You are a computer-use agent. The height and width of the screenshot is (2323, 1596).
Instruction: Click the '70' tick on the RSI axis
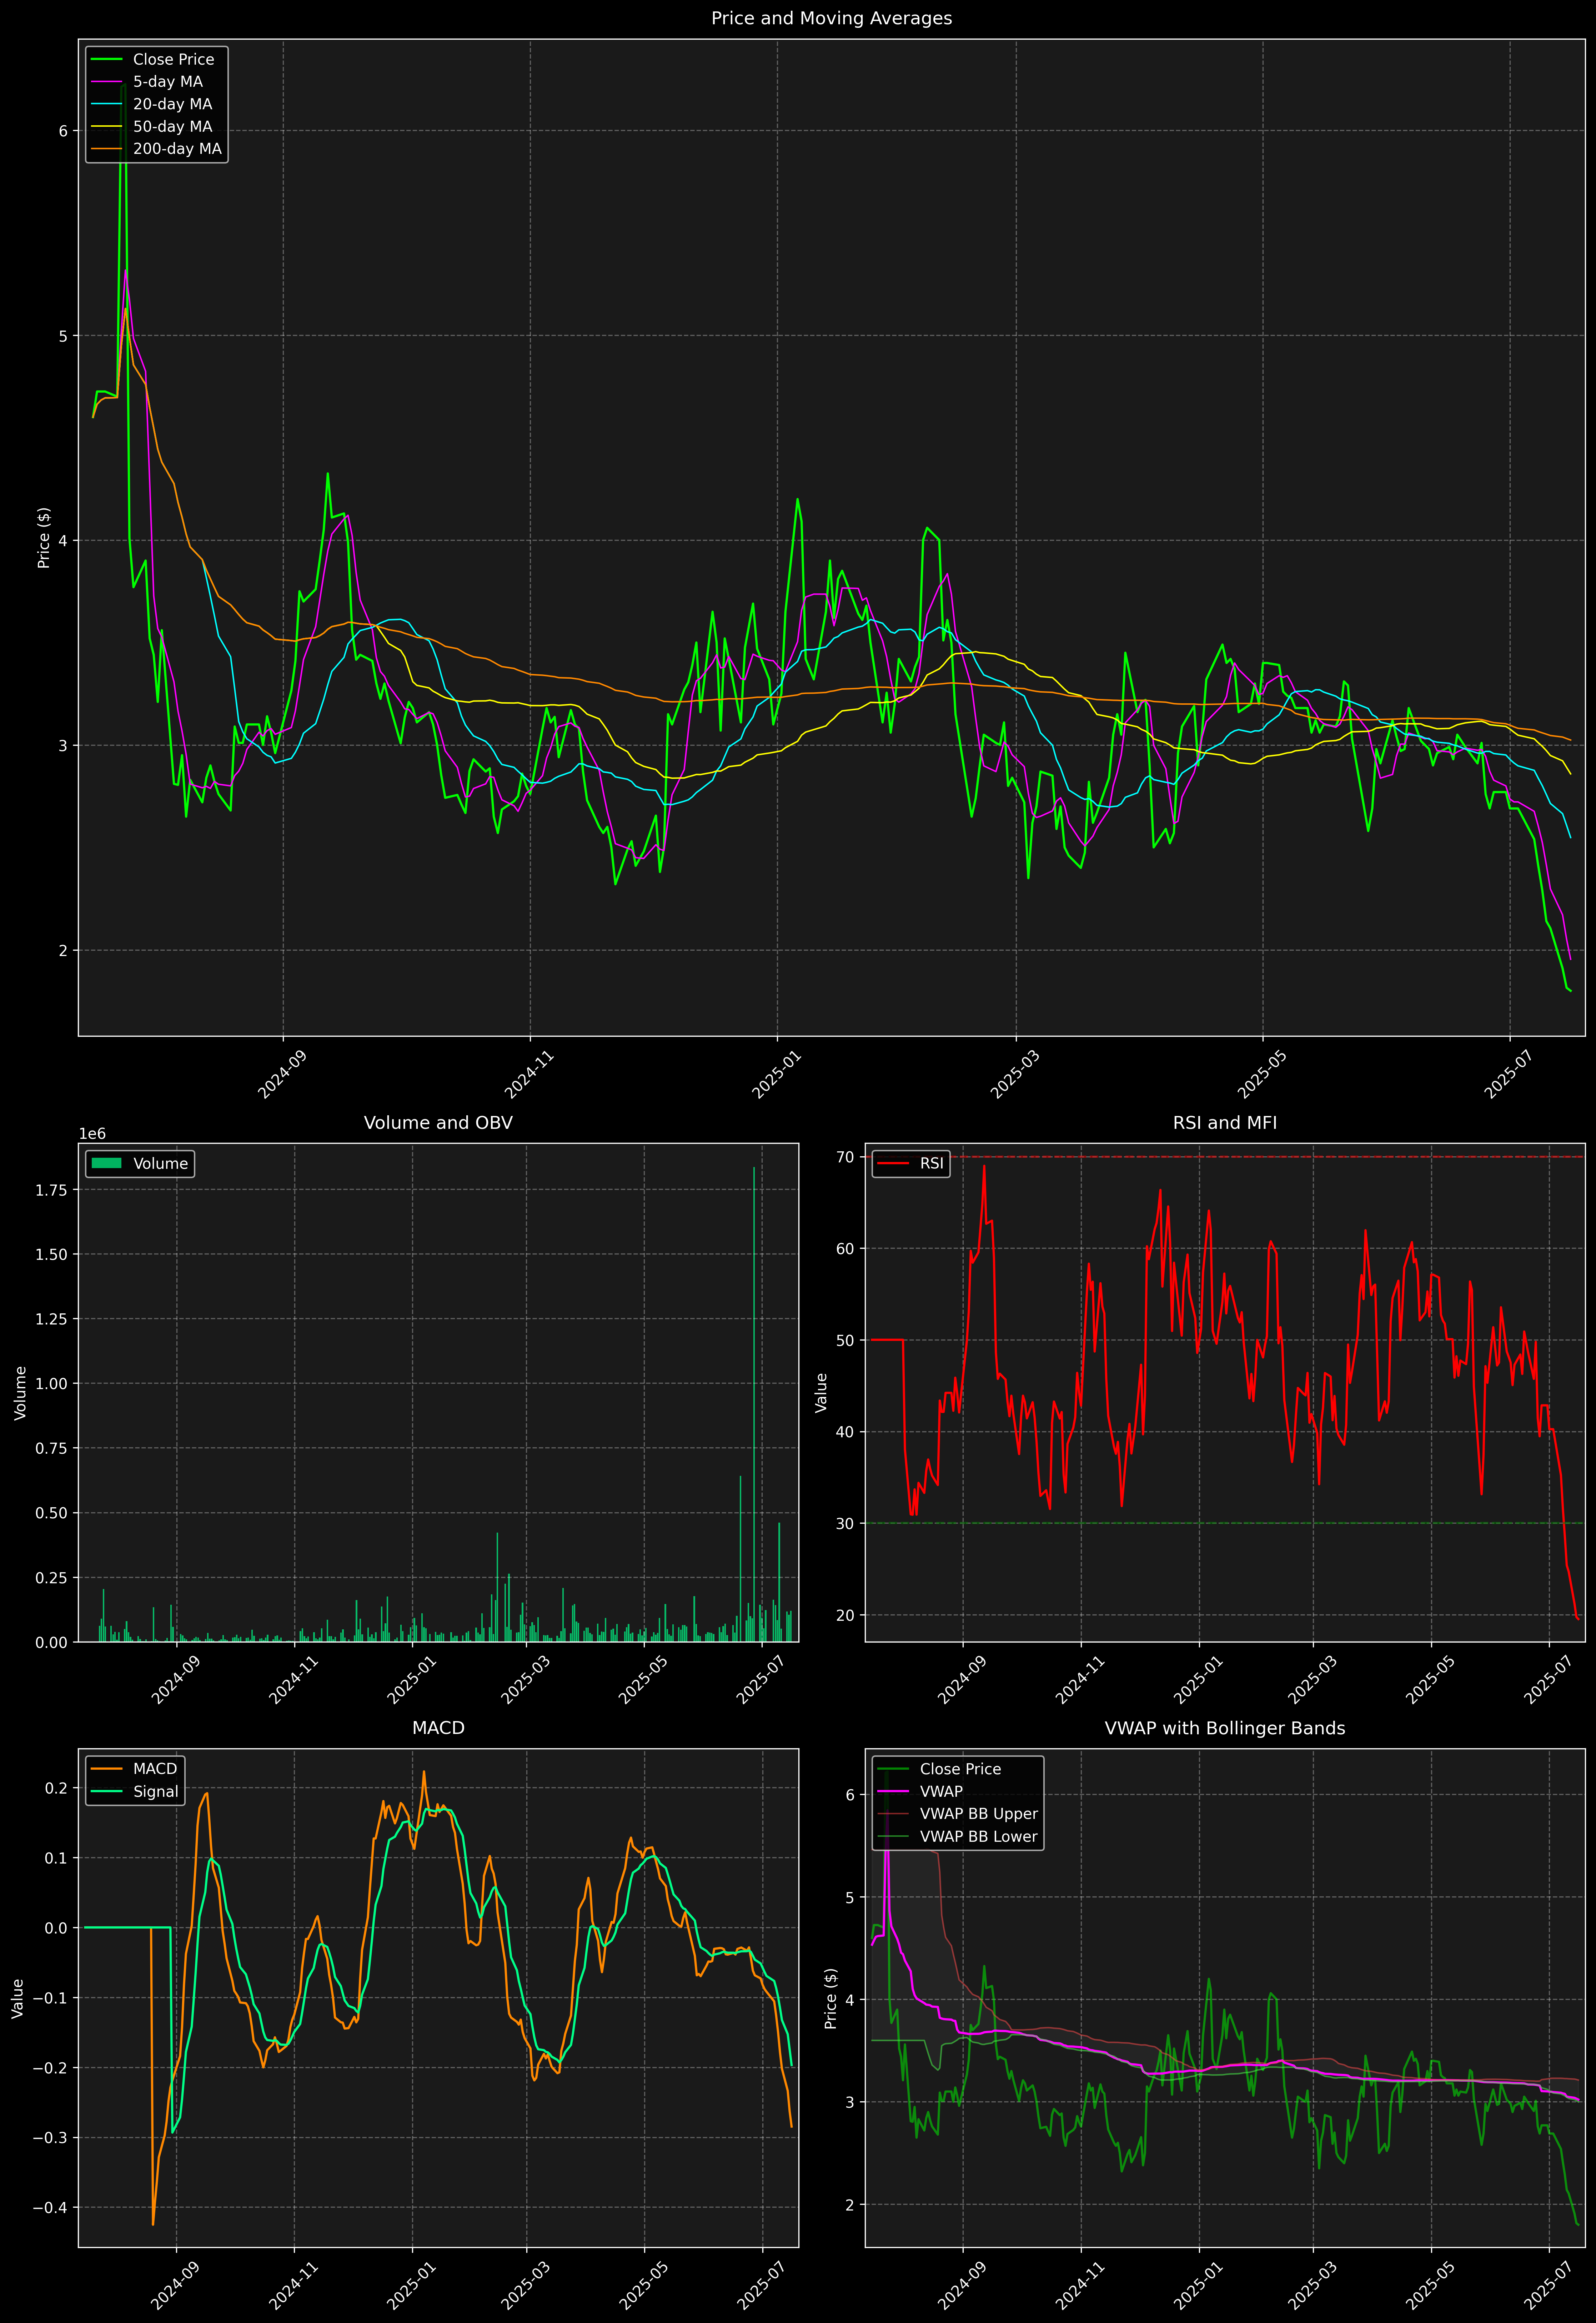(x=845, y=1157)
